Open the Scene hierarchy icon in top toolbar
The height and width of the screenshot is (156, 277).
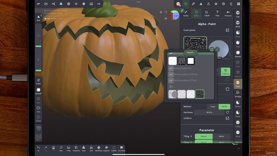tap(53, 4)
